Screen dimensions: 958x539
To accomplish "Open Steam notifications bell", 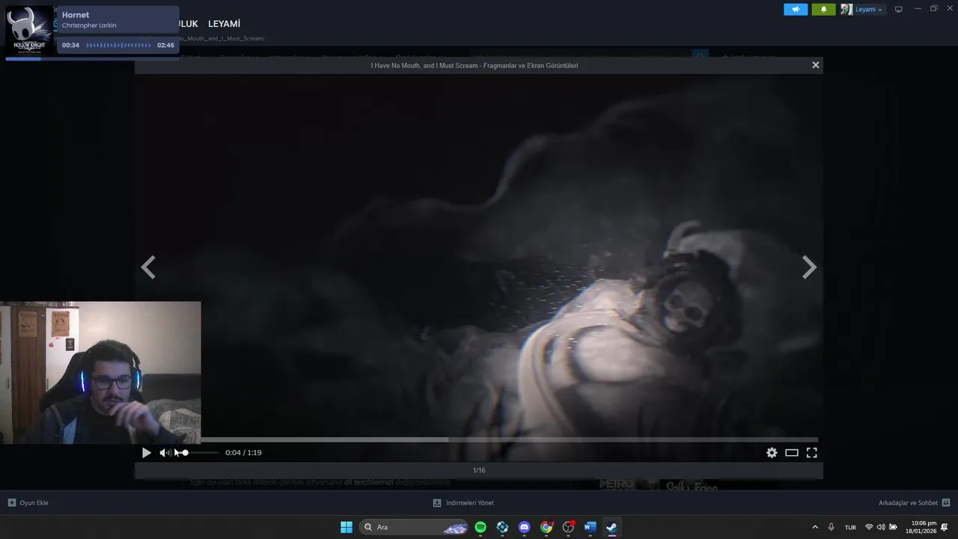I will click(823, 9).
